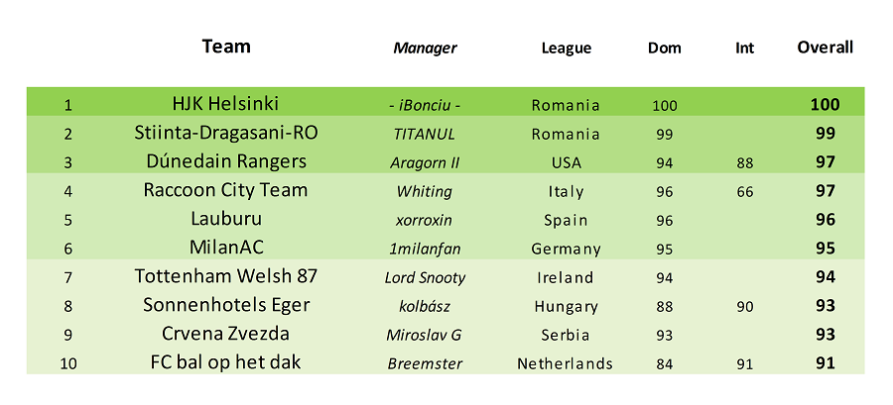Click the HJK Helsinki team name
This screenshot has width=893, height=405.
225,103
